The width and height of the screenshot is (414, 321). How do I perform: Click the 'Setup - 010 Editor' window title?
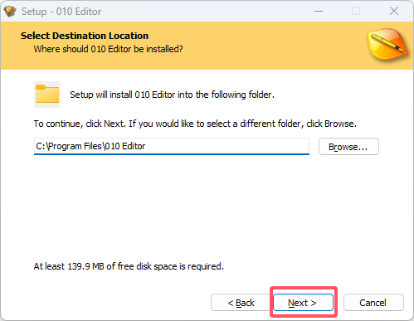point(61,12)
